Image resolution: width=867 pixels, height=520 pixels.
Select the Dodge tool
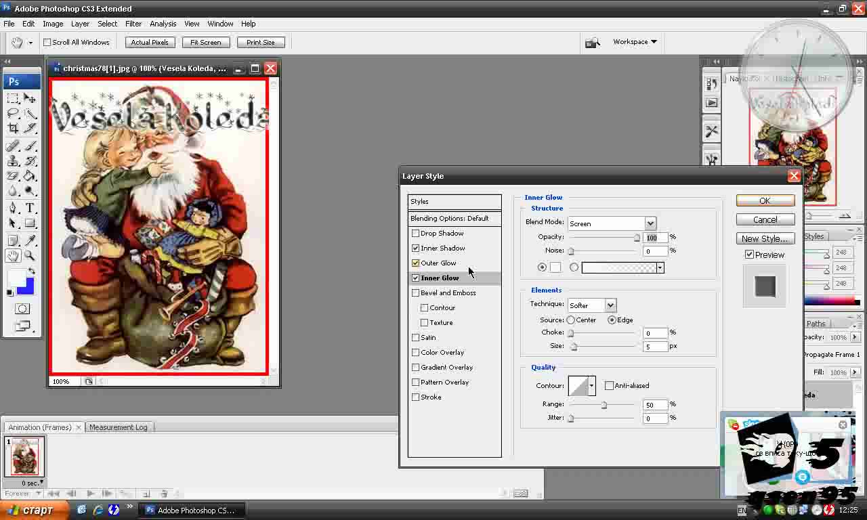click(30, 191)
